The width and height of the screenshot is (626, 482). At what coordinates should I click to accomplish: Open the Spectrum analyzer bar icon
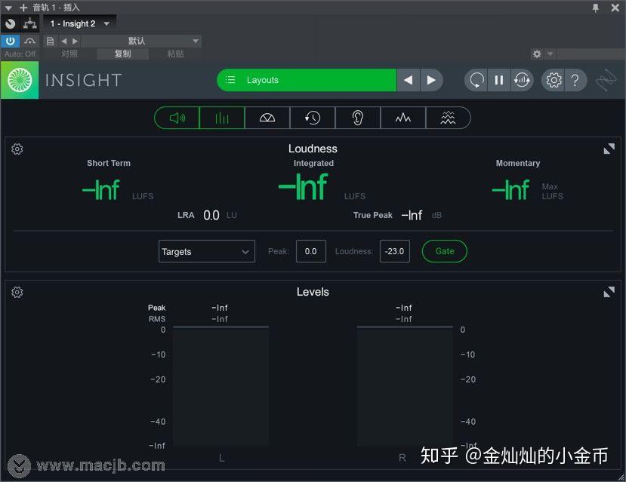221,118
